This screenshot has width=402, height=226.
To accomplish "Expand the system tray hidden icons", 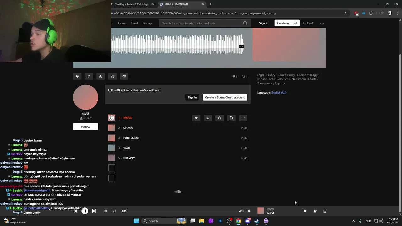I will pyautogui.click(x=353, y=221).
